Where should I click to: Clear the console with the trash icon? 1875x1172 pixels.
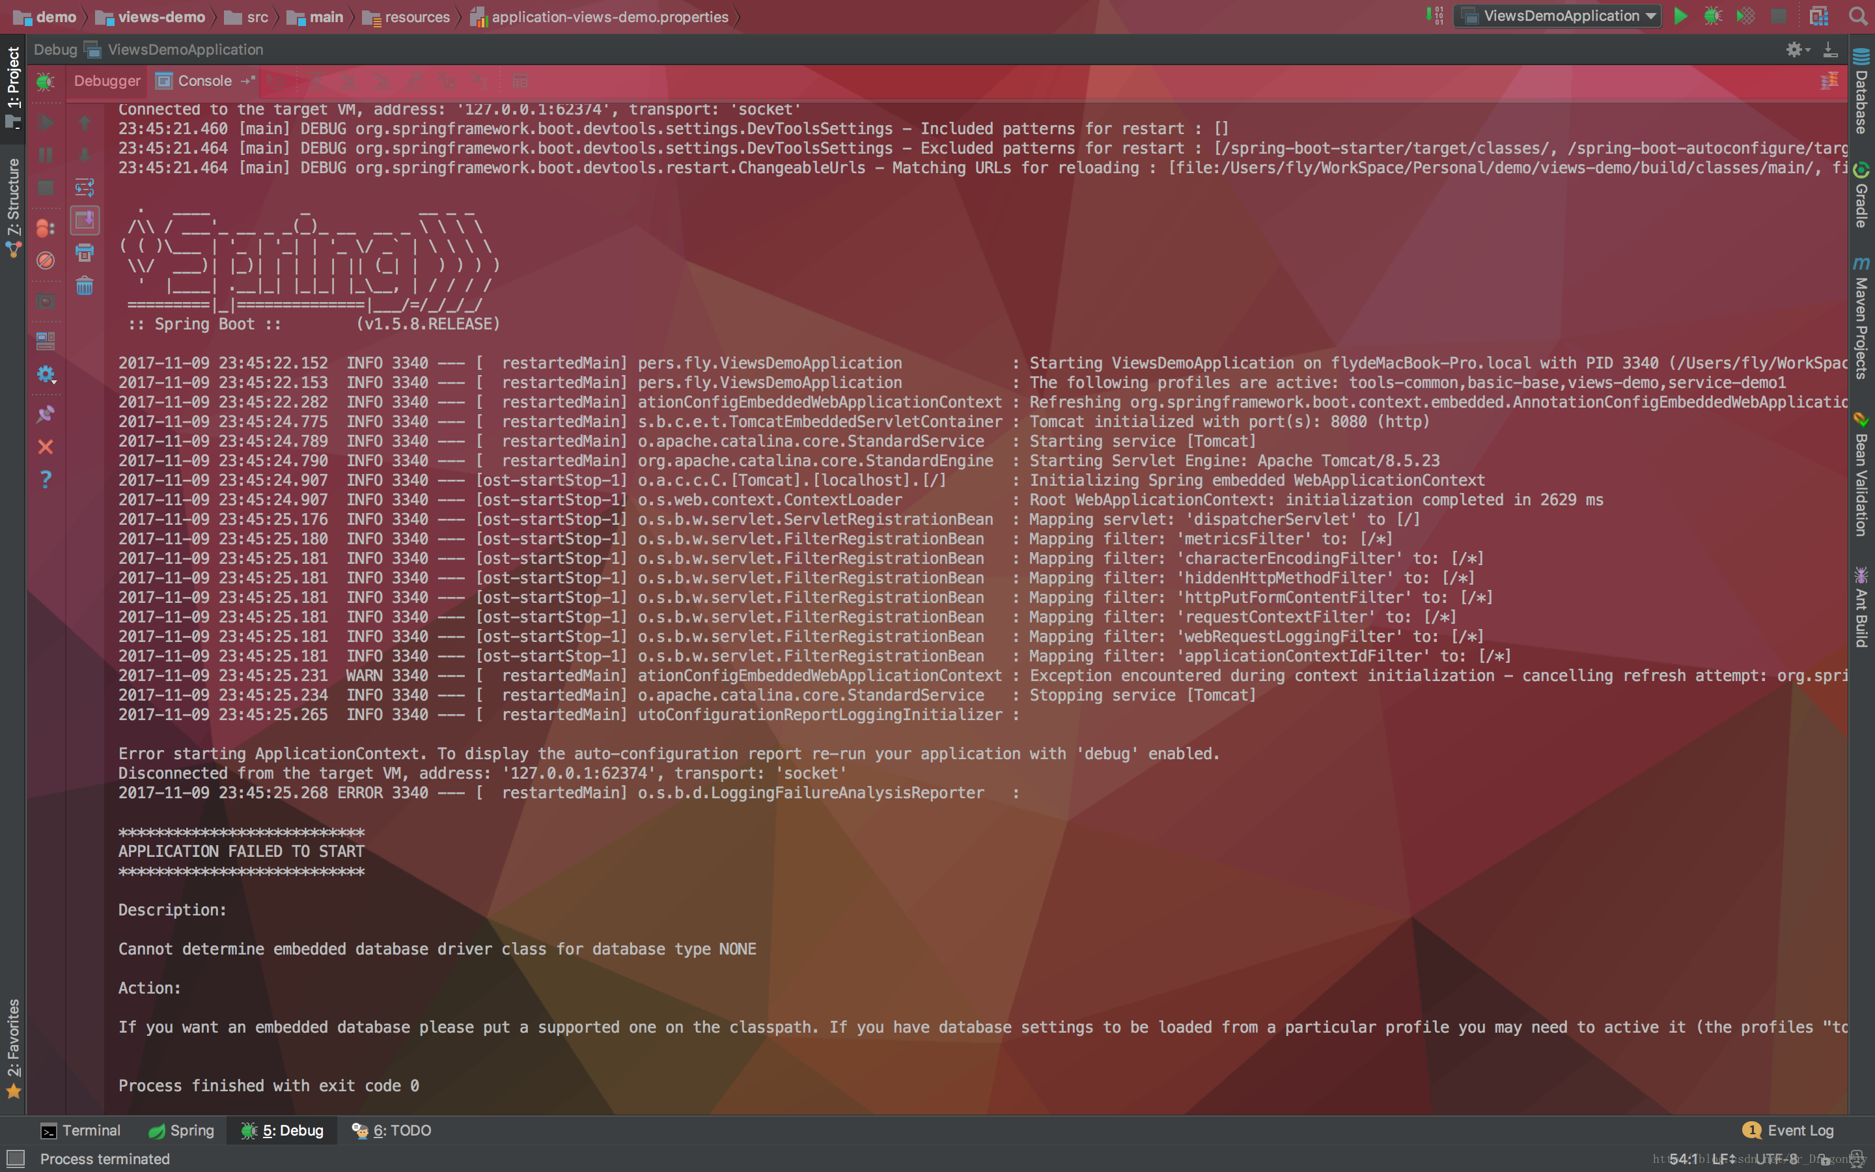(85, 286)
